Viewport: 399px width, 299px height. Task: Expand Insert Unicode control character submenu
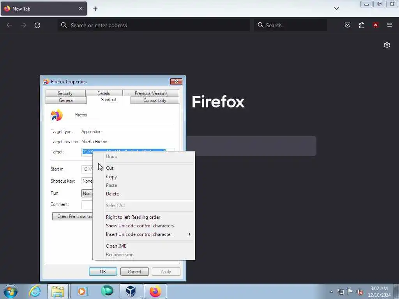pyautogui.click(x=144, y=234)
